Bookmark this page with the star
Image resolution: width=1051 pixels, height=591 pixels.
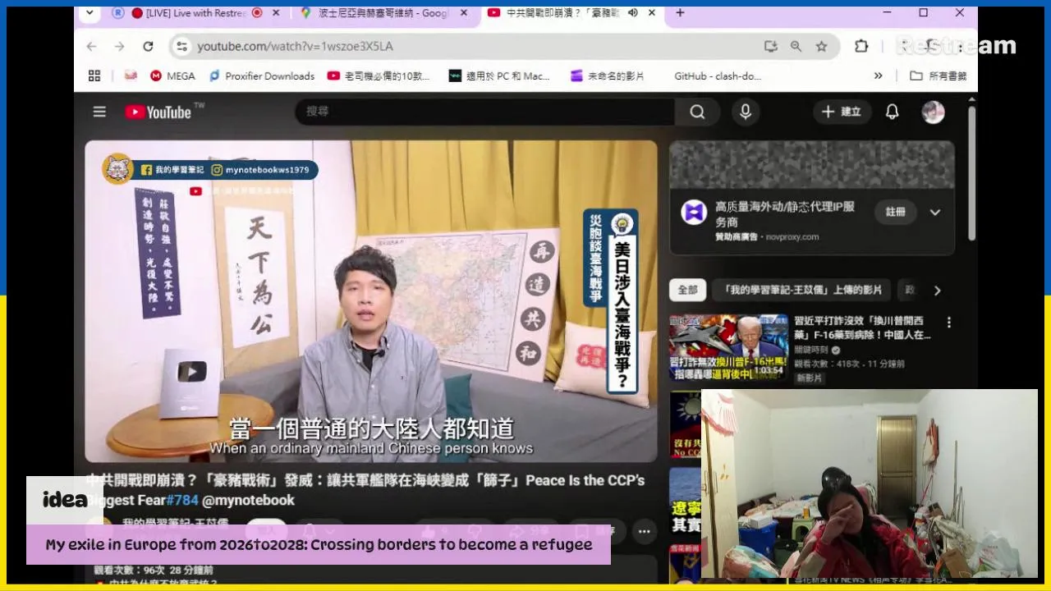(821, 47)
